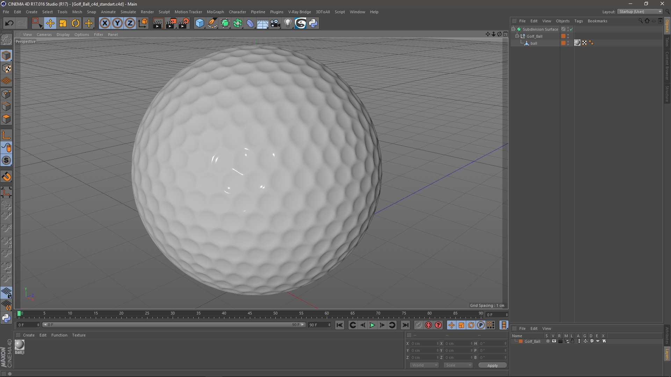Click the ball object's material tag

(x=577, y=43)
